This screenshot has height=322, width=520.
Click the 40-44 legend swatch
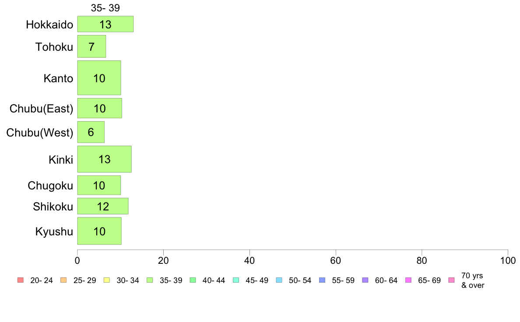(x=193, y=280)
